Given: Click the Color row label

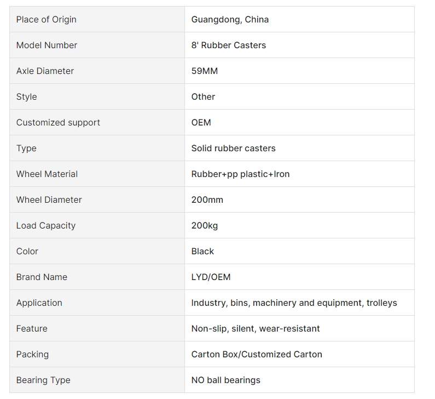Looking at the screenshot, I should coord(27,251).
